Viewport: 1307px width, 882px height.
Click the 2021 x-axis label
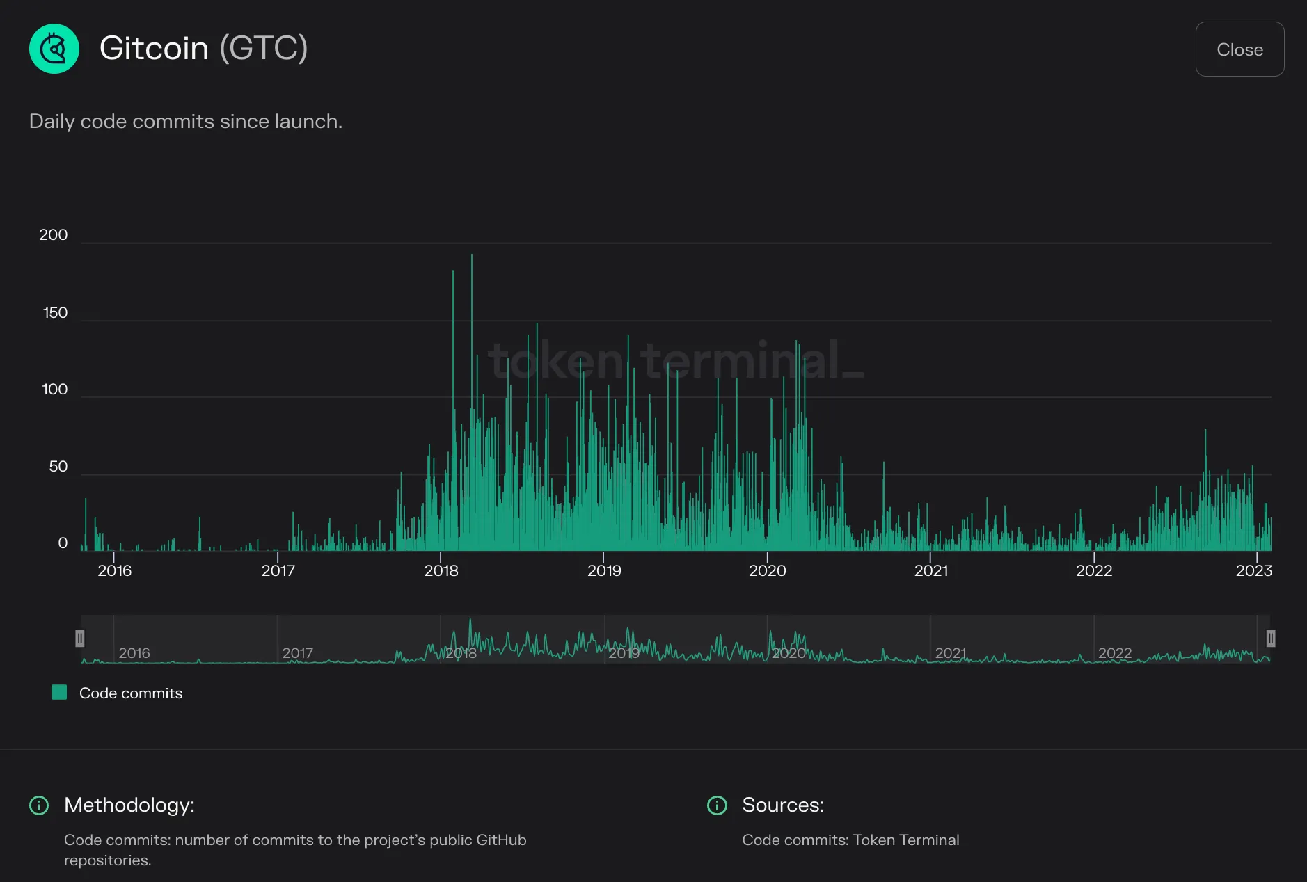[x=931, y=570]
